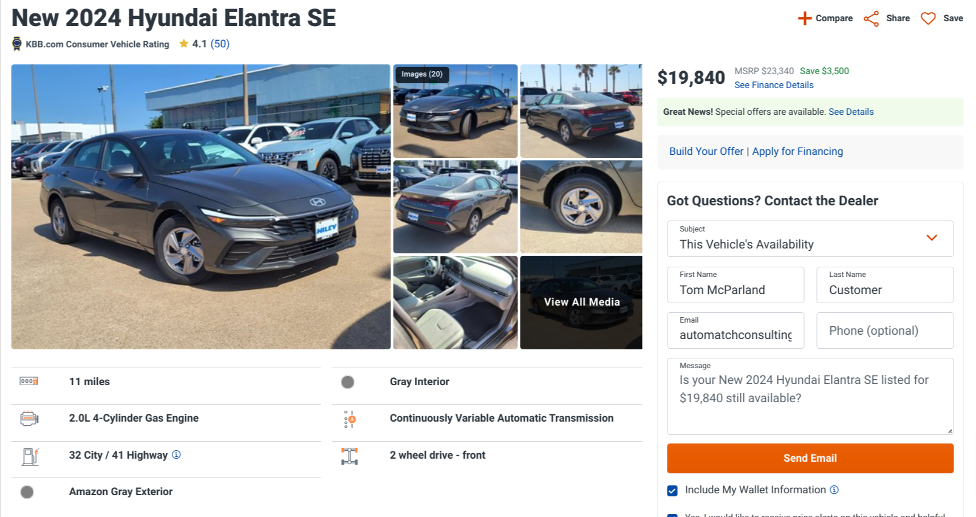Click the rating star icon

[183, 44]
